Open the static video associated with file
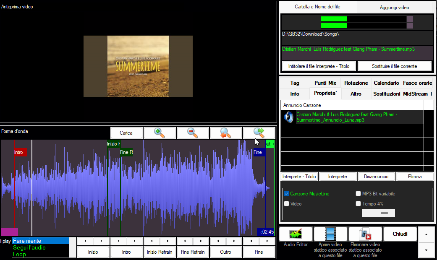Viewport: 437px width, 260px height. tap(330, 234)
